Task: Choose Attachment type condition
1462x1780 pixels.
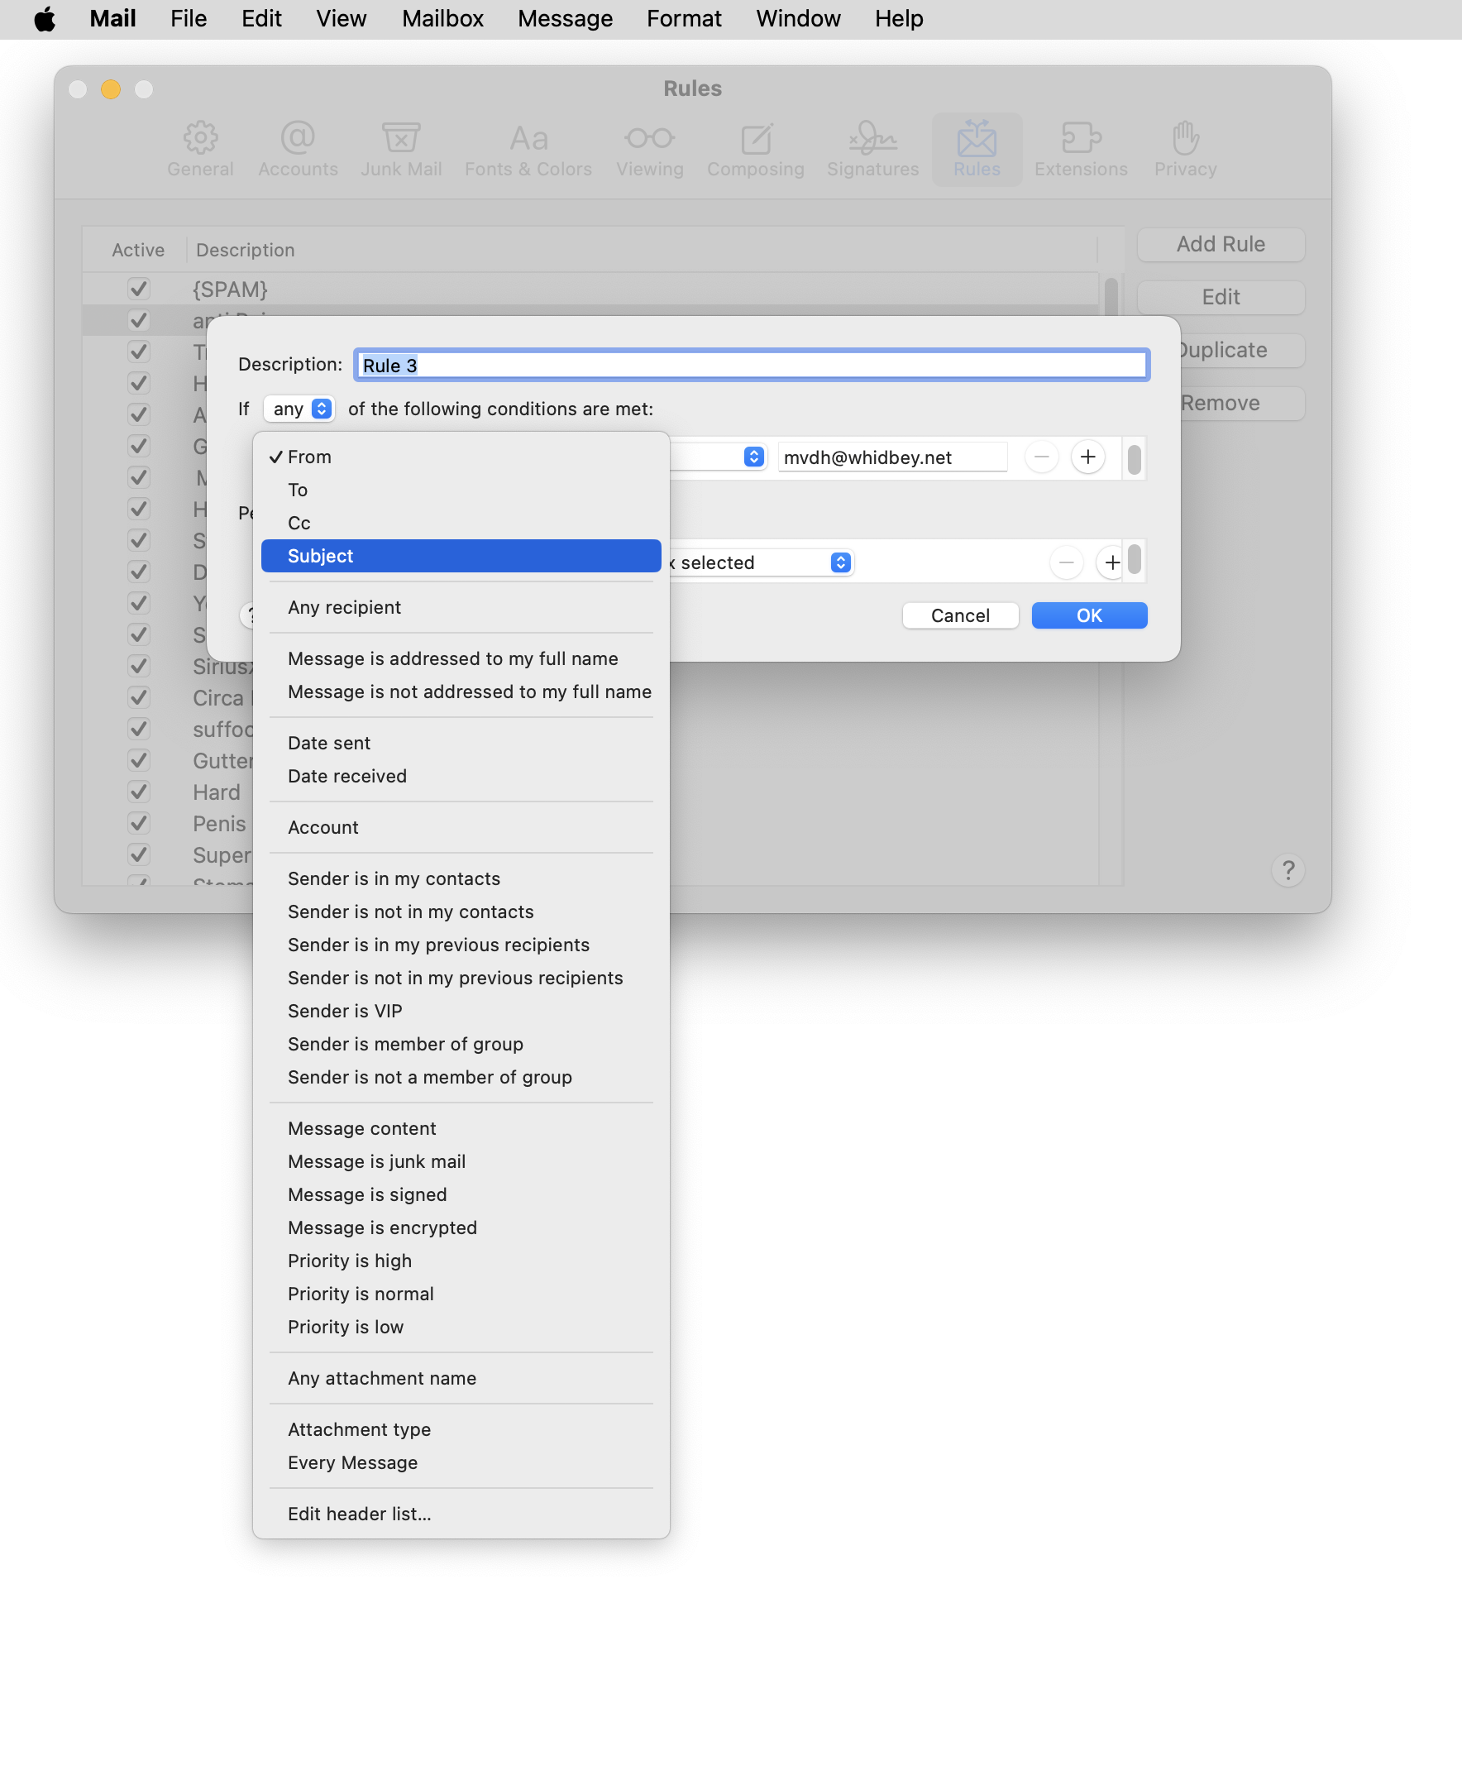Action: [x=461, y=1429]
